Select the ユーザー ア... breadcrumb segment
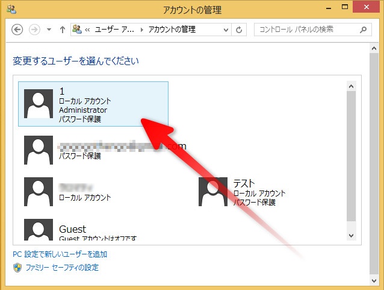This screenshot has height=290, width=384. click(114, 30)
